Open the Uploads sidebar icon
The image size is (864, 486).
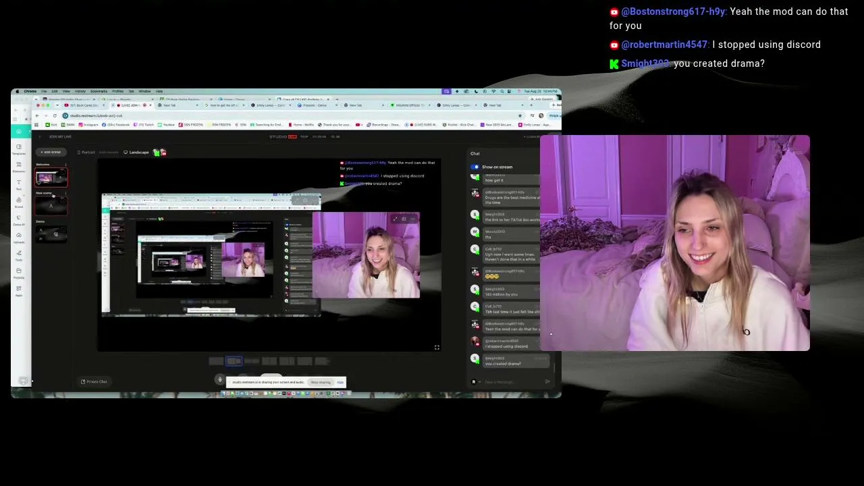pos(19,236)
